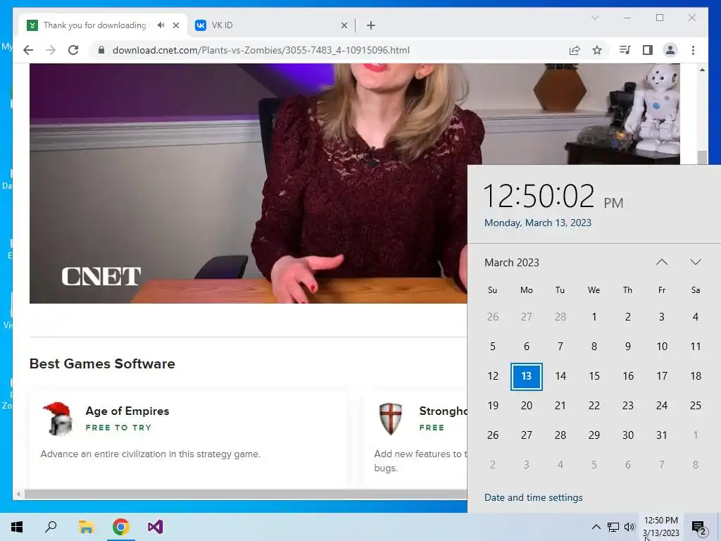The image size is (721, 541).
Task: Select March 31 in the calendar
Action: pyautogui.click(x=662, y=435)
